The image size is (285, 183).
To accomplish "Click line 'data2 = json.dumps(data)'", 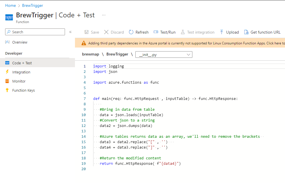I will (126, 126).
